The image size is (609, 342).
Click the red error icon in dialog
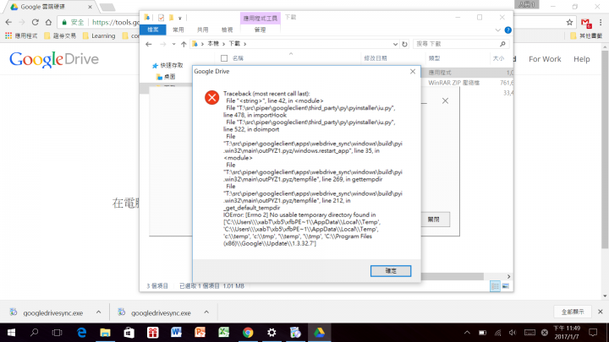pos(212,97)
